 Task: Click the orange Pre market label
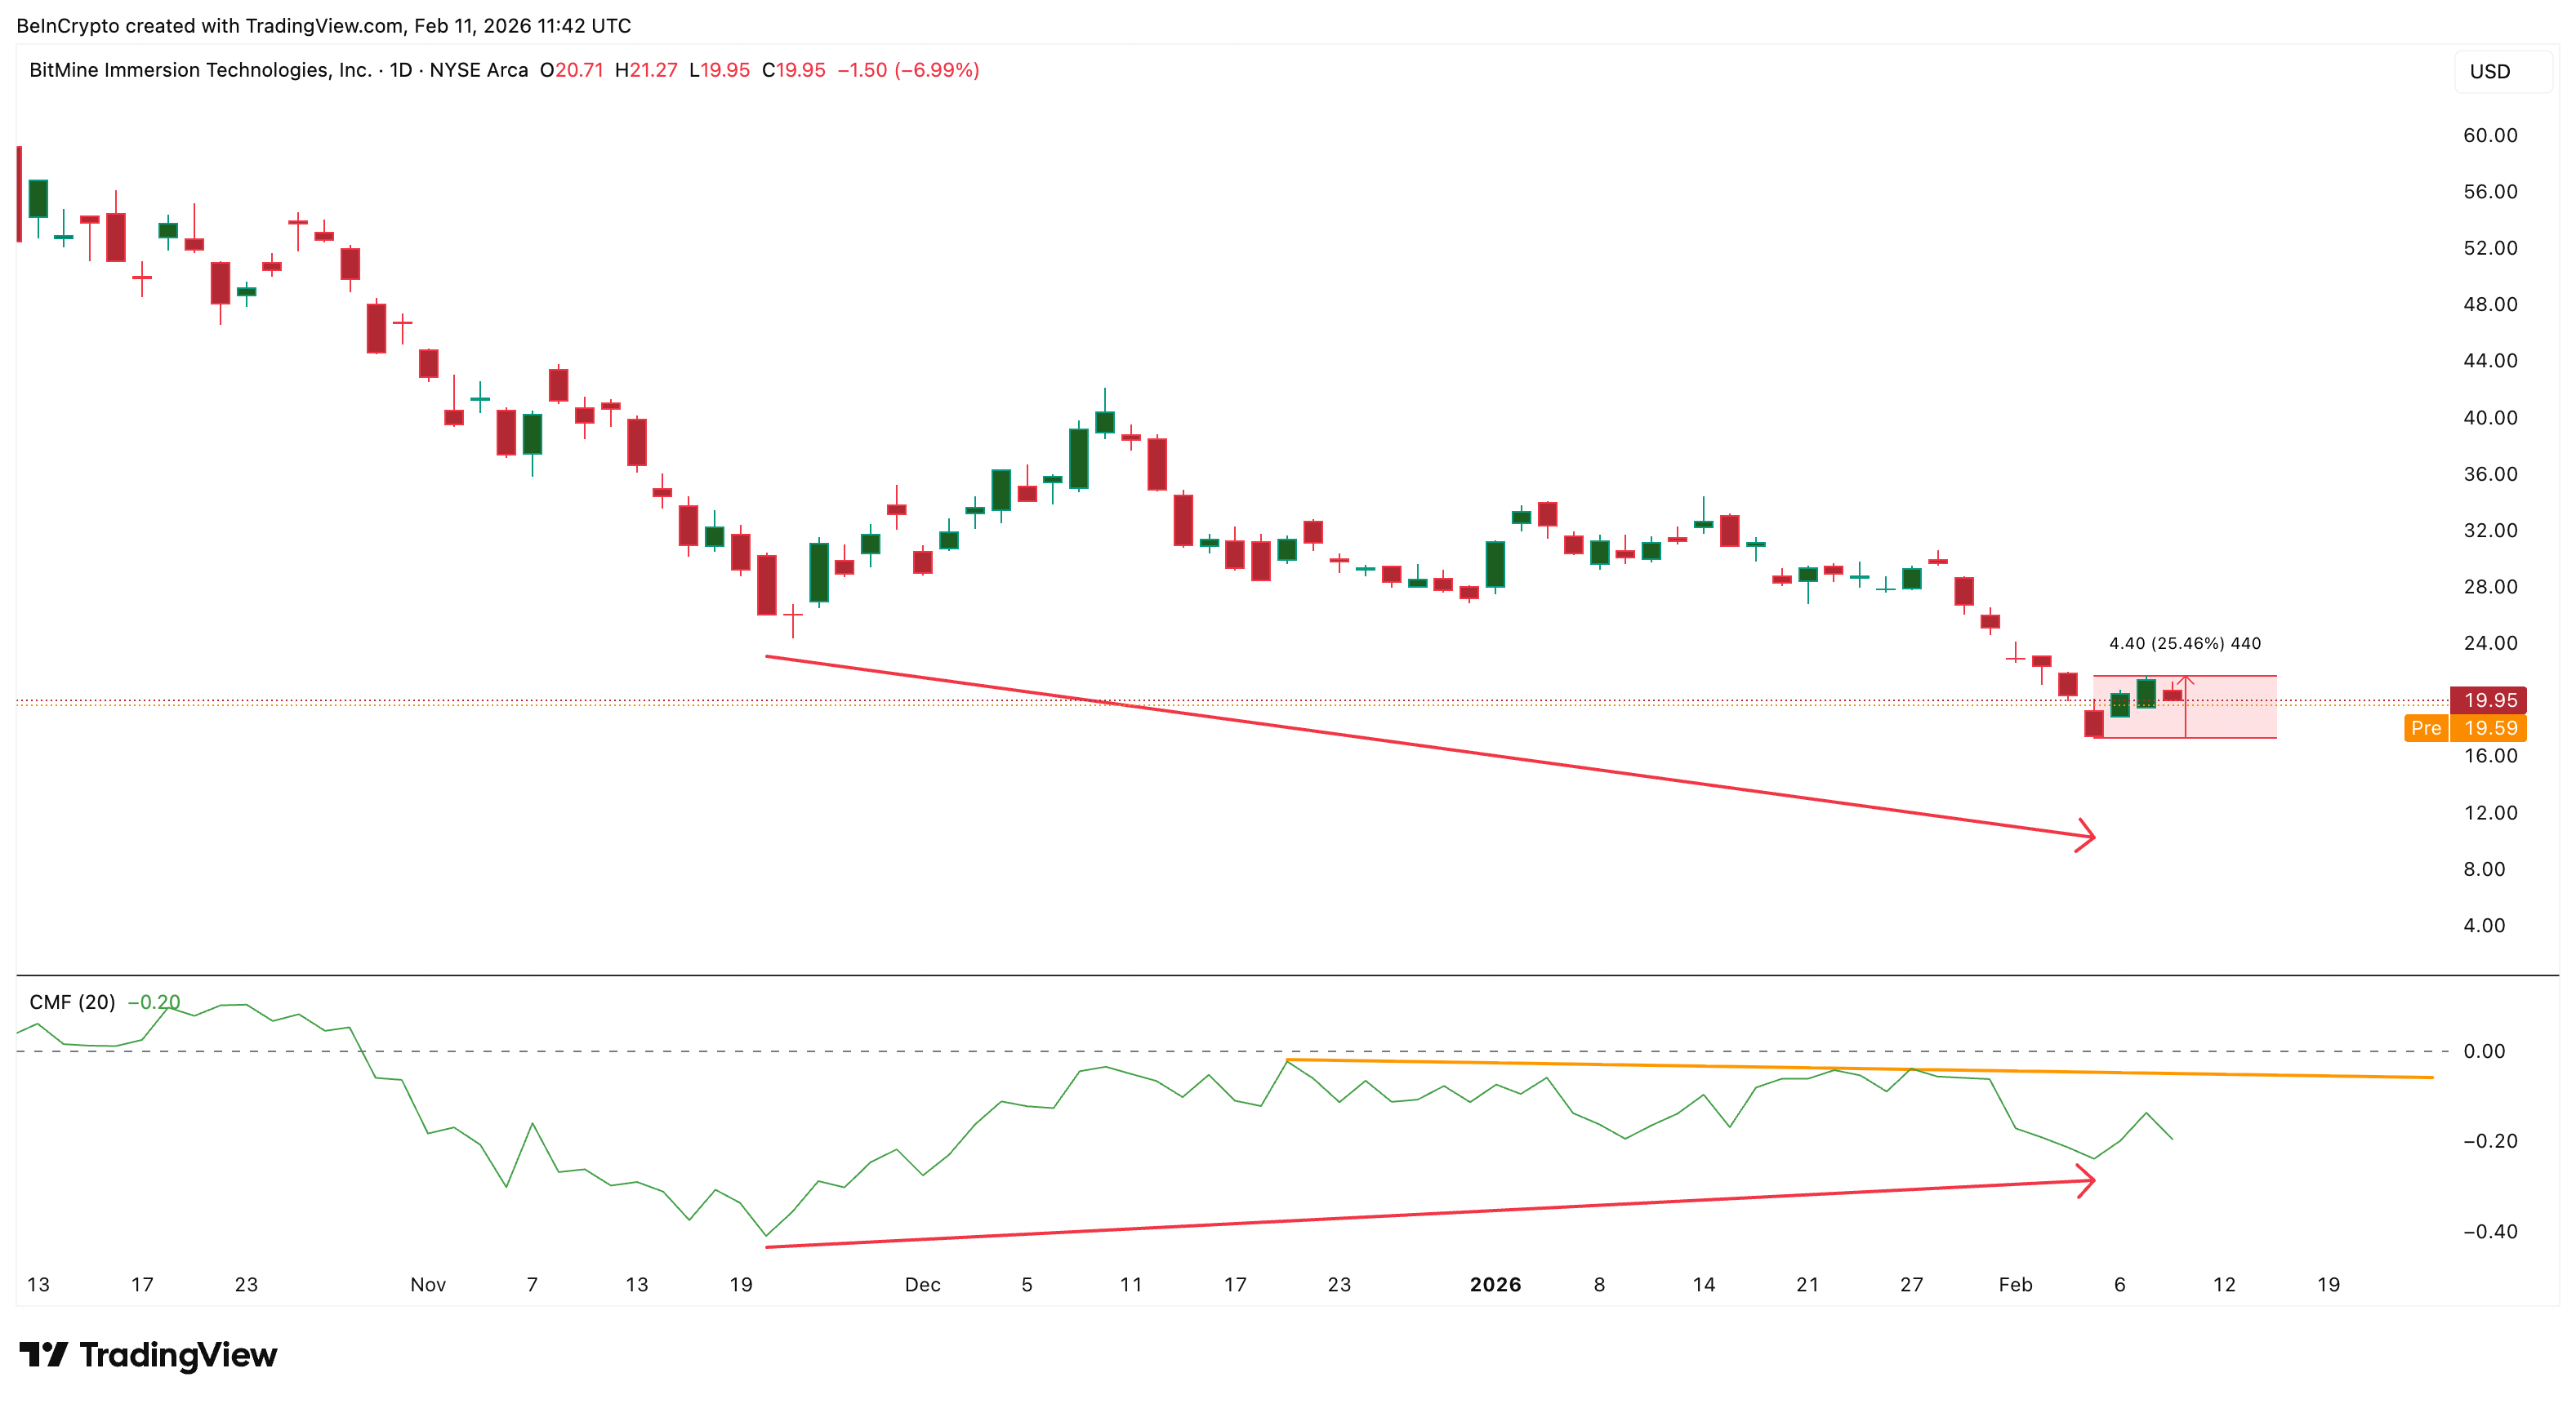pyautogui.click(x=2426, y=727)
